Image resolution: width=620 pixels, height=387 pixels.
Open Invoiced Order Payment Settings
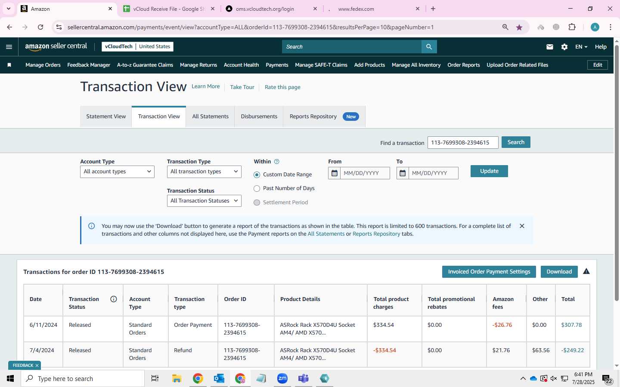click(x=489, y=272)
